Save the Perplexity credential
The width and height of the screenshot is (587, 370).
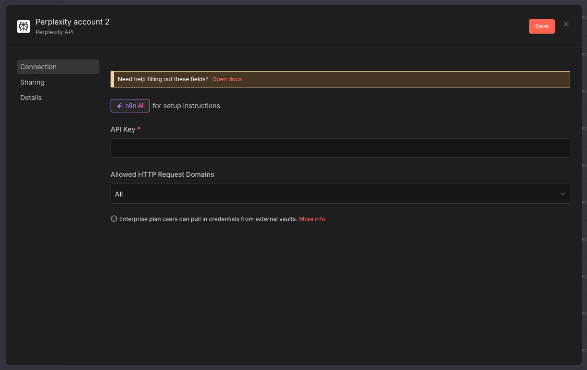tap(541, 26)
